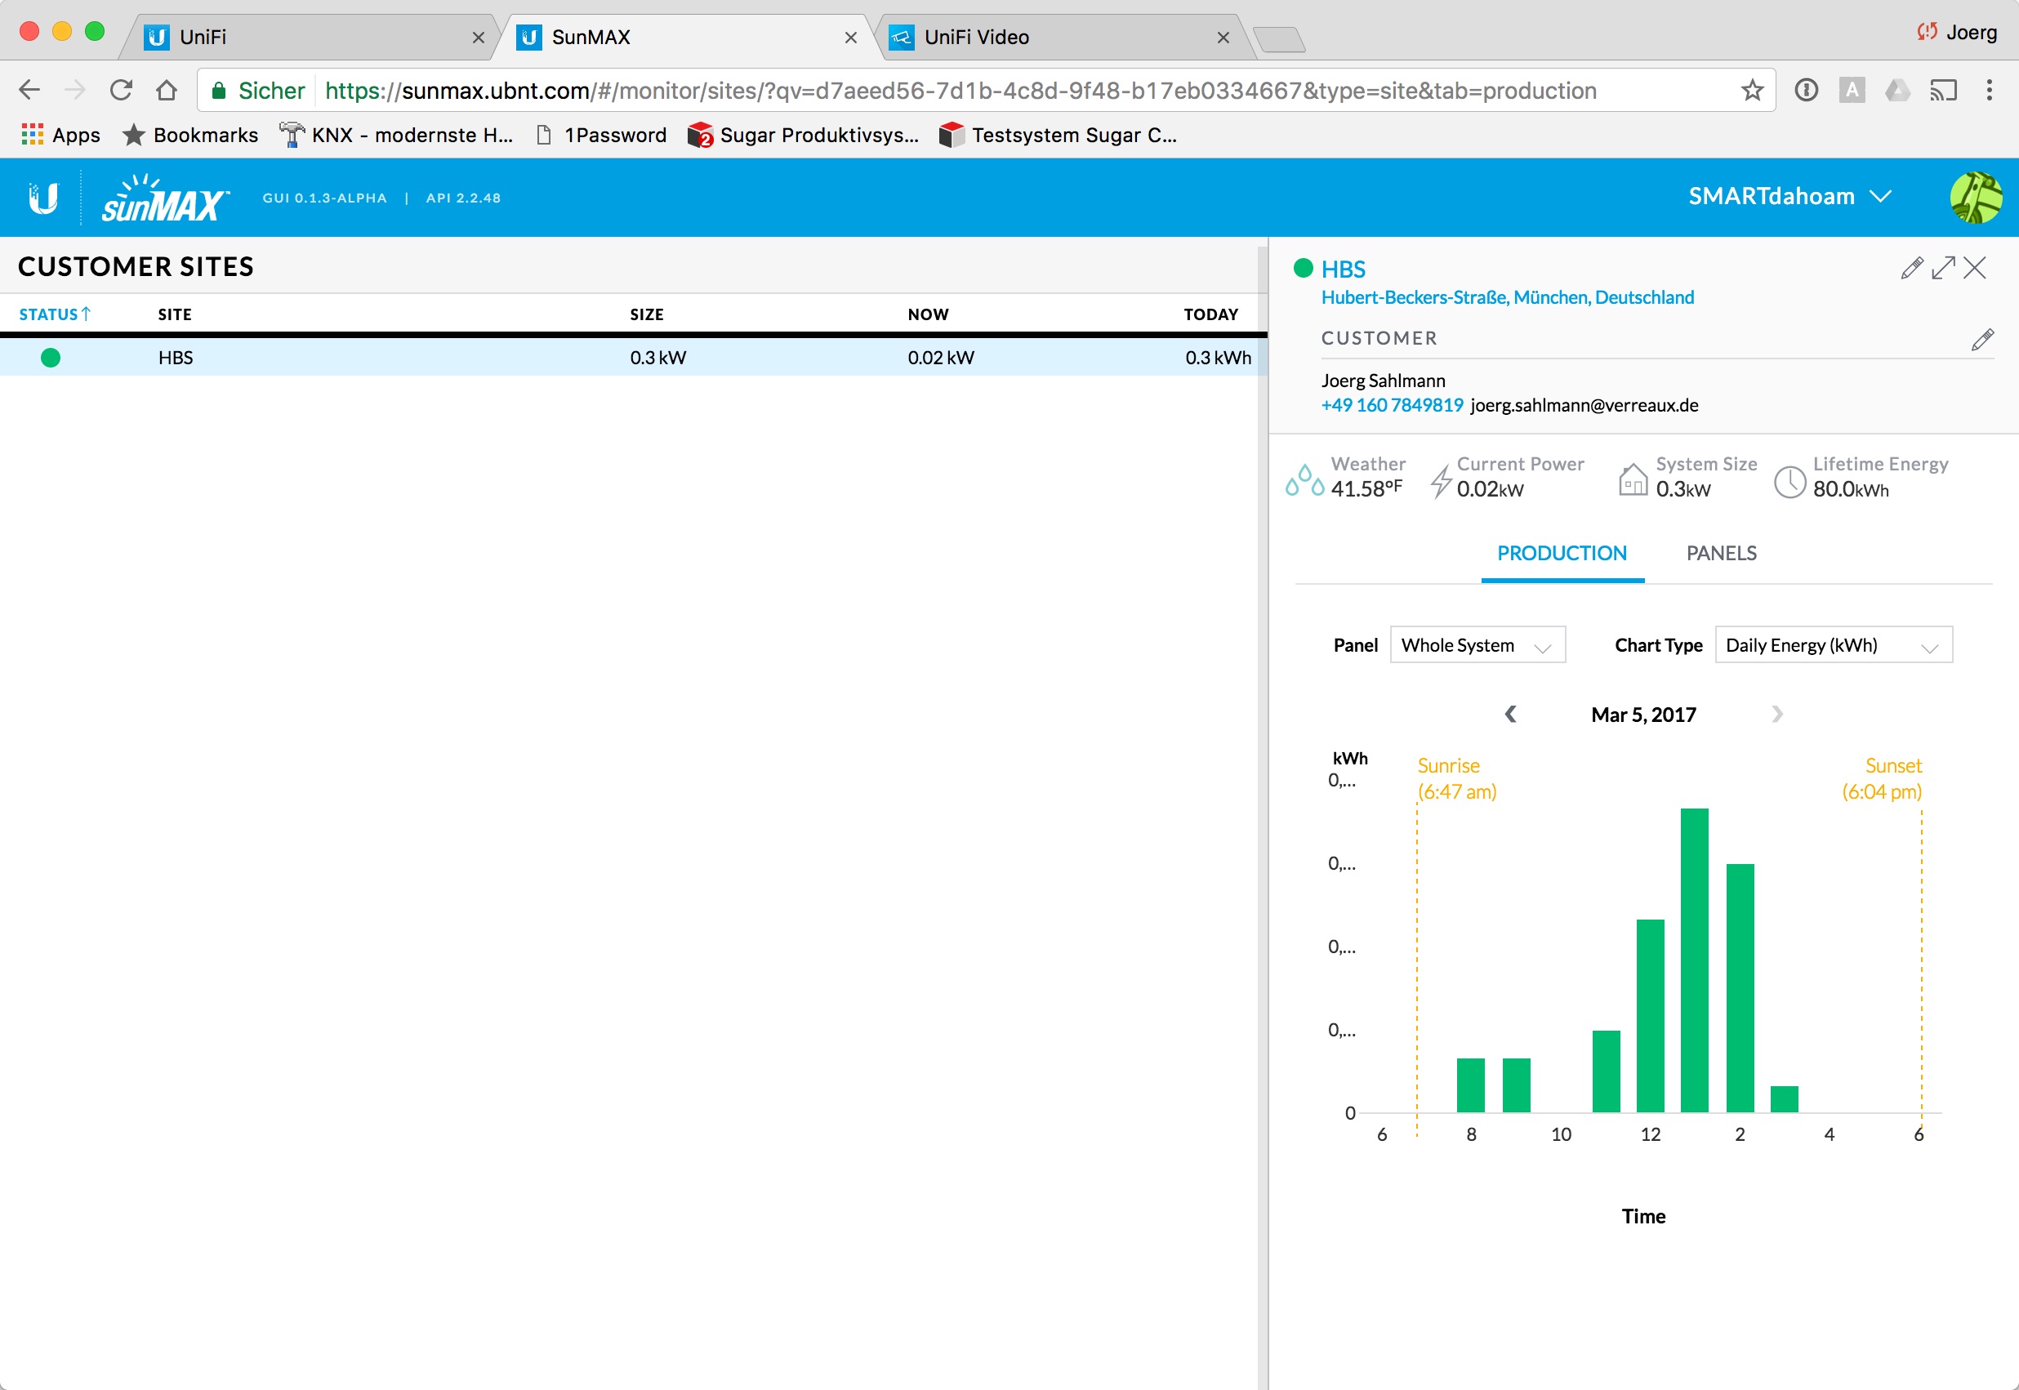2019x1390 pixels.
Task: Click the Ubiquiti U logo in header
Action: coord(42,198)
